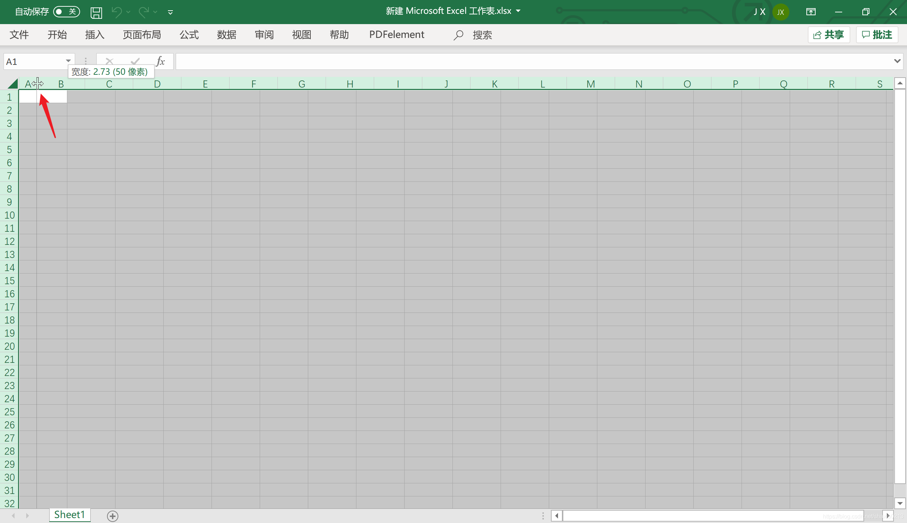Open the Insert Function fx dialog
The image size is (907, 523).
click(x=160, y=61)
